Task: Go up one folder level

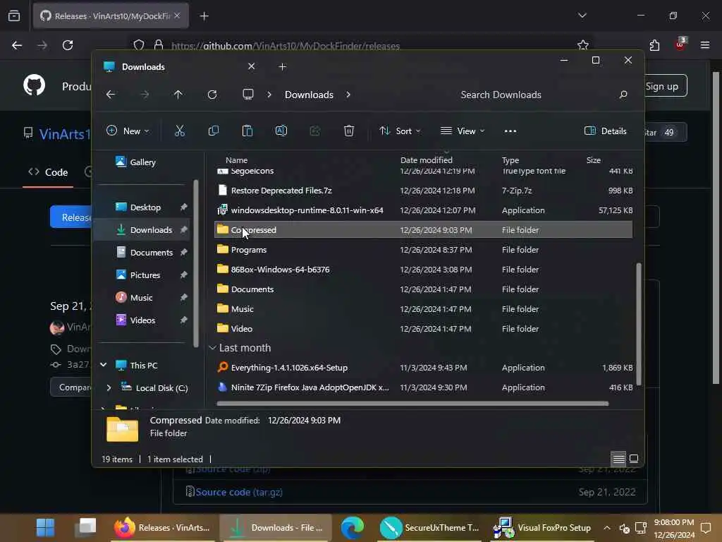Action: pyautogui.click(x=178, y=95)
